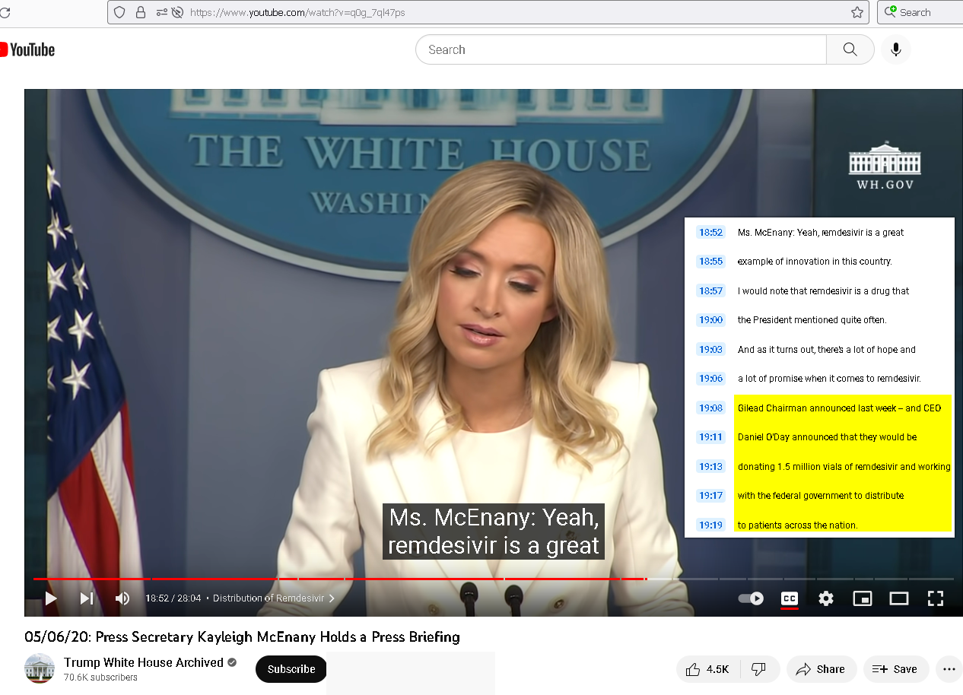Save the video to a playlist
This screenshot has height=695, width=963.
(x=895, y=669)
